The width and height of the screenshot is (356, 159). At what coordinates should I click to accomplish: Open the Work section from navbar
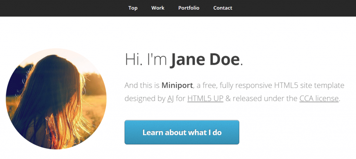158,8
